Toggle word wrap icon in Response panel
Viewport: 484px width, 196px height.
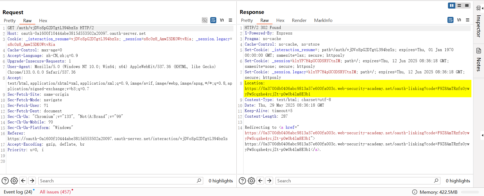point(450,20)
